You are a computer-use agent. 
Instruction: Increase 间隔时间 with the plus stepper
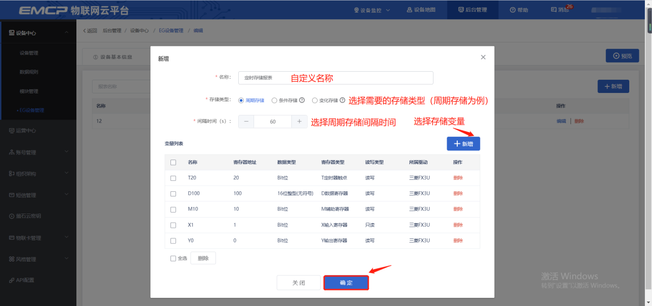(x=299, y=122)
